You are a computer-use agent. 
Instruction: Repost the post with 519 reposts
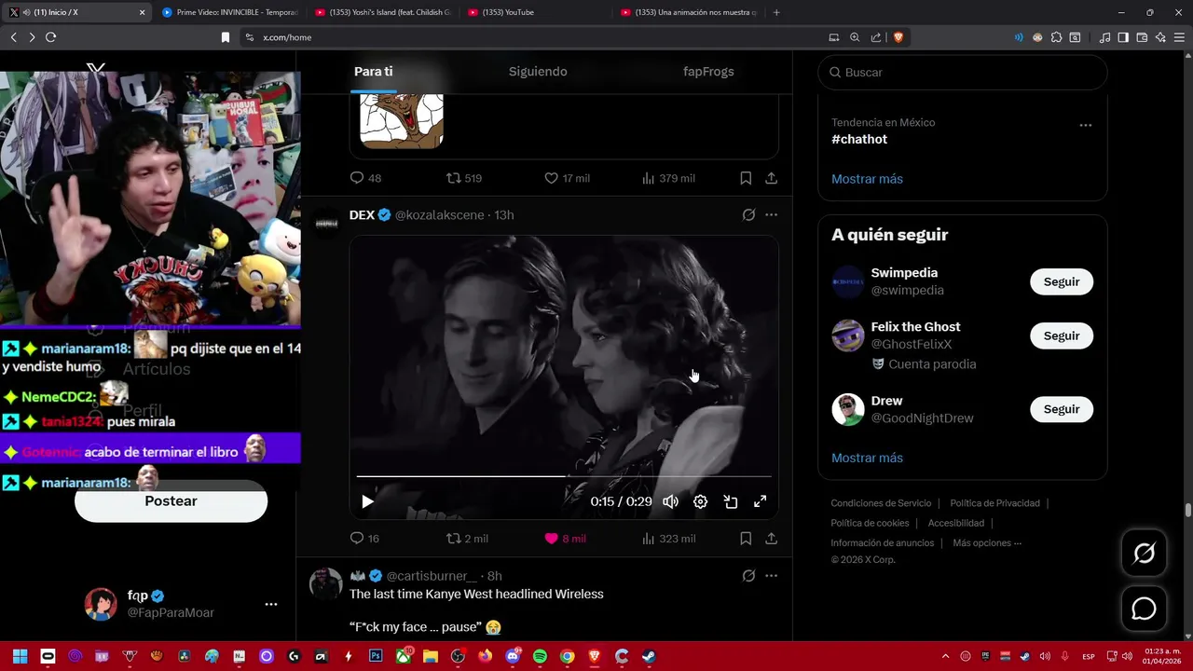coord(463,178)
